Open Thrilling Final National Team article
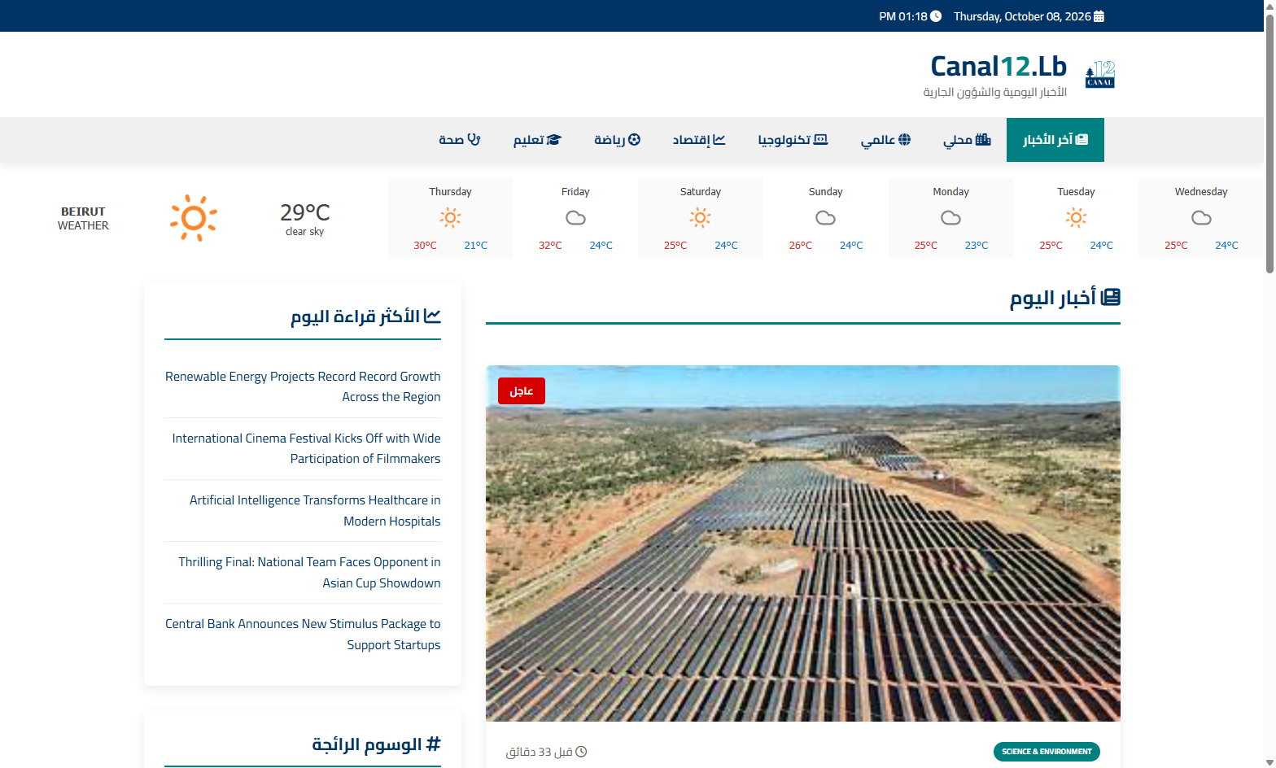This screenshot has height=768, width=1276. click(x=309, y=572)
